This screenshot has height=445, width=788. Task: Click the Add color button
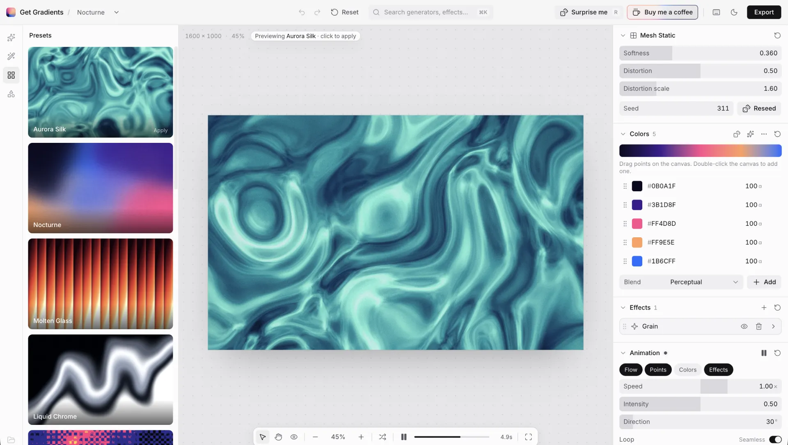pyautogui.click(x=764, y=282)
